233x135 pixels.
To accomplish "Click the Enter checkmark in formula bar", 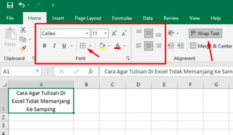I will point(76,72).
